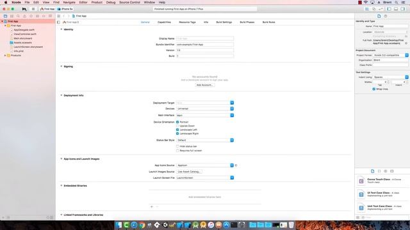
Task: Open the Devices dropdown set to Universal
Action: 205,109
